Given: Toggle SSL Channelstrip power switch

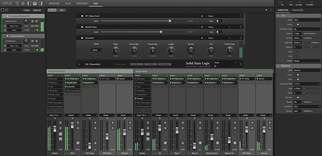Looking at the screenshot, I should pyautogui.click(x=80, y=64).
